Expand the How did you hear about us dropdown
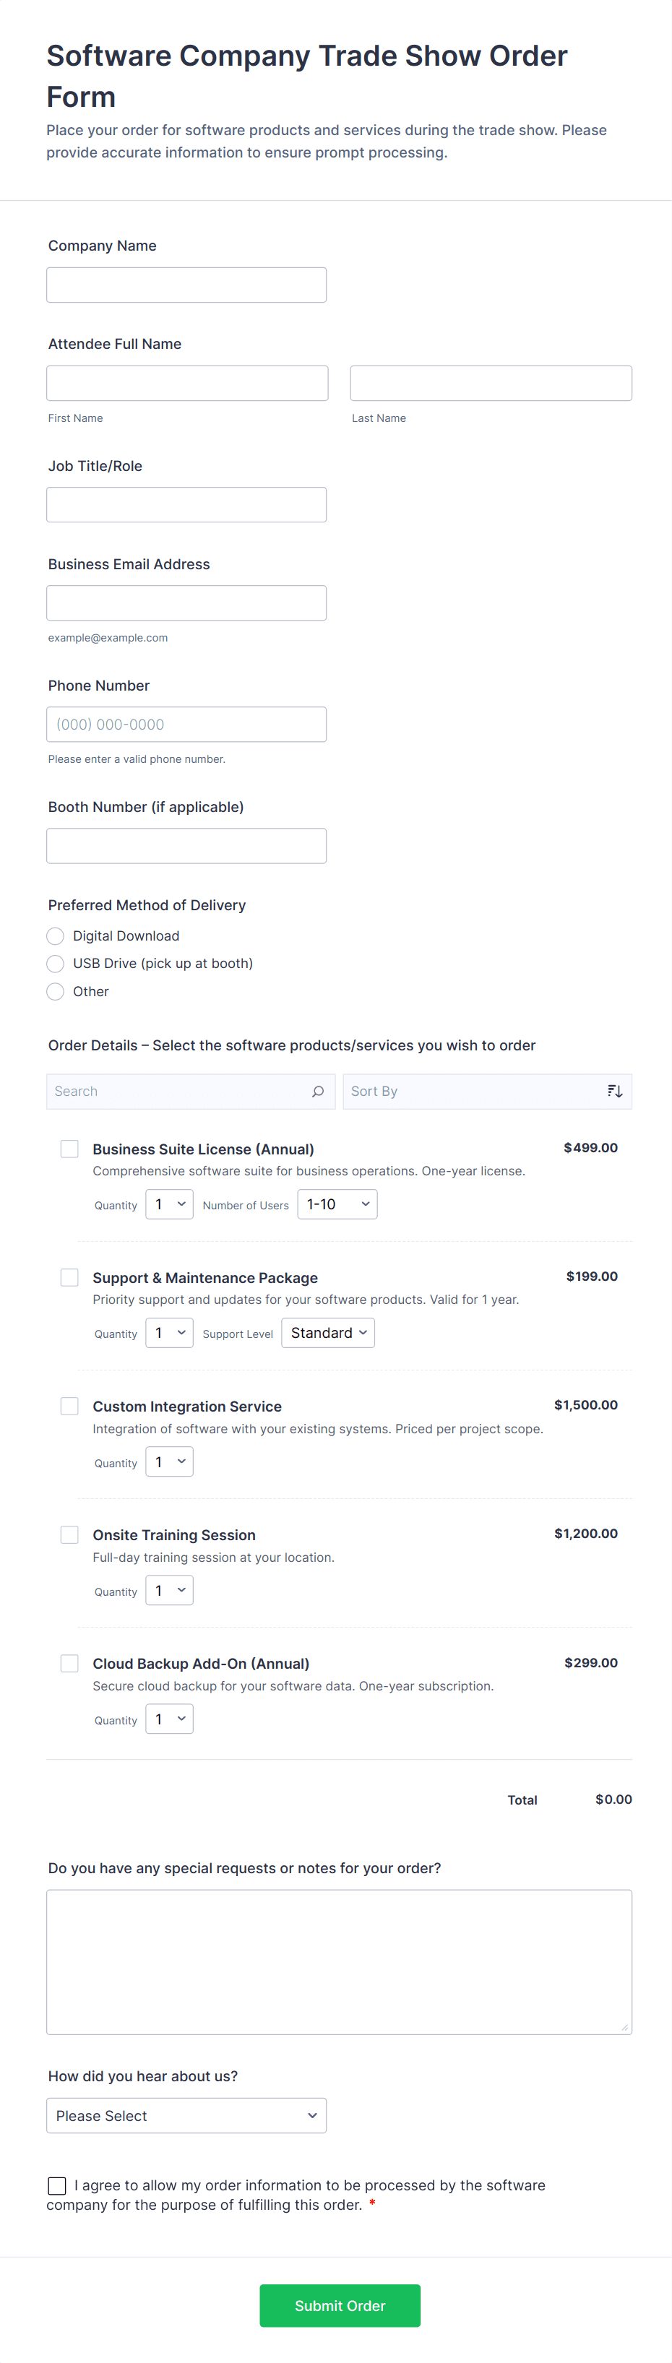 coord(186,2115)
